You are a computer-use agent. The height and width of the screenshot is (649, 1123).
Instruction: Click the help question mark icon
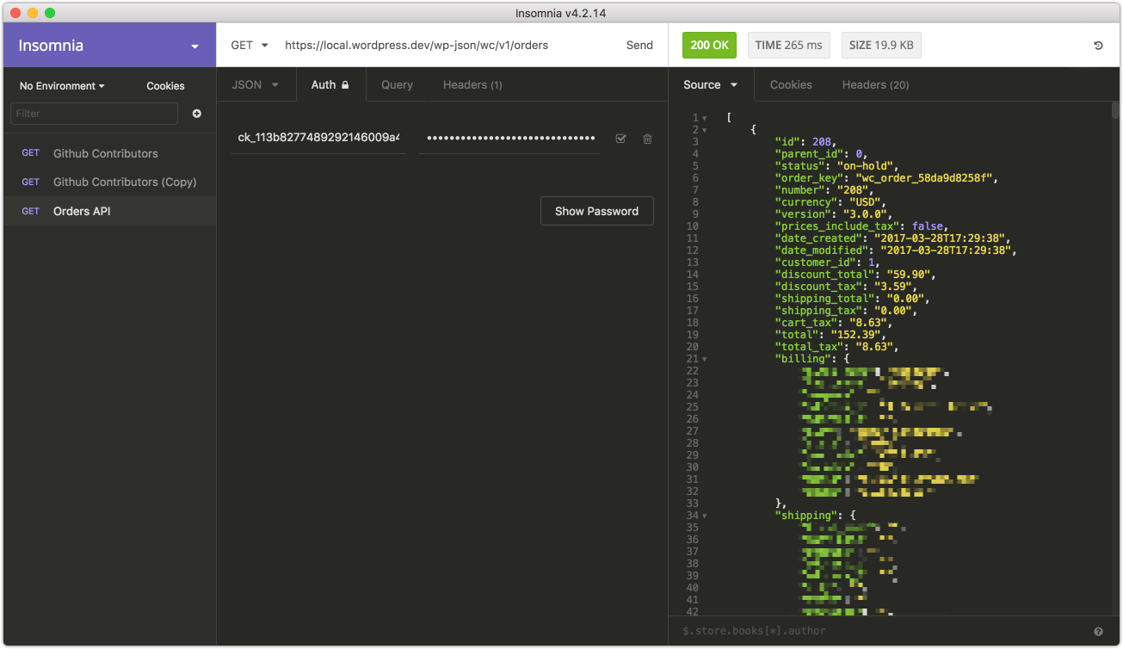tap(1098, 631)
